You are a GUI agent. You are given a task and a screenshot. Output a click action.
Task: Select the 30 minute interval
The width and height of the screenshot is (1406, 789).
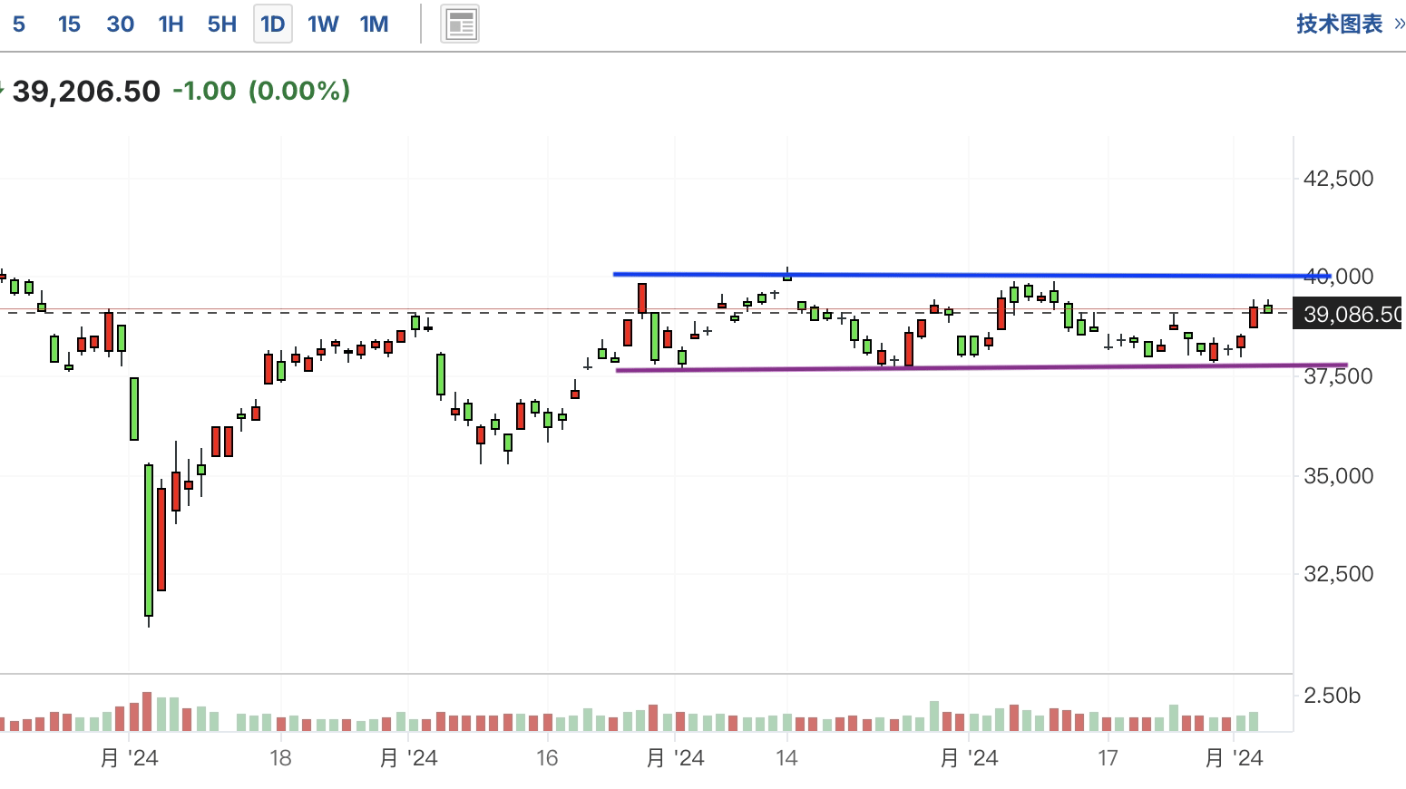coord(120,24)
